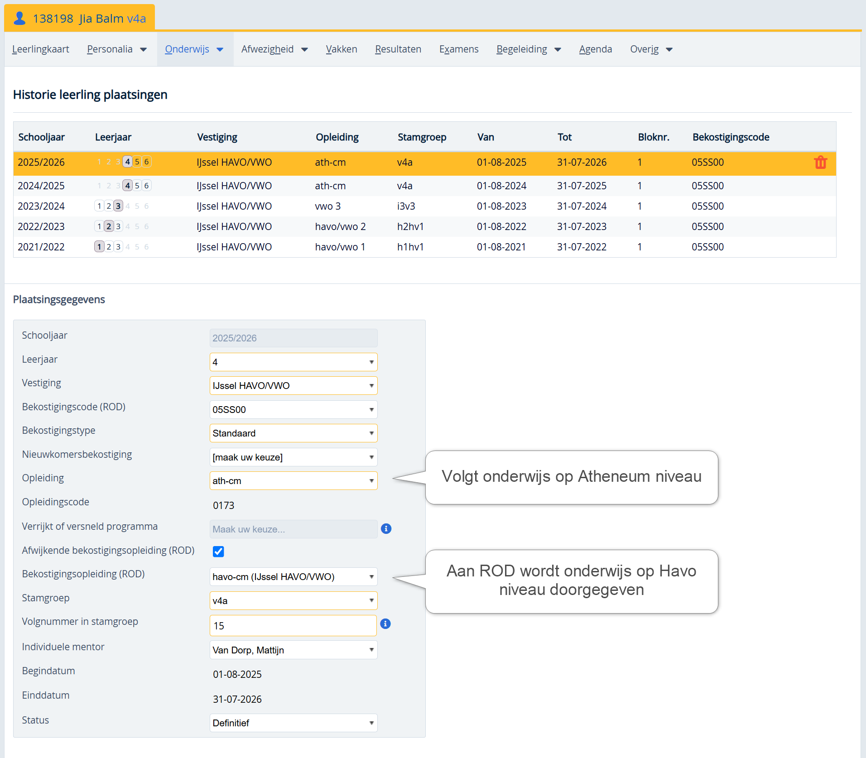
Task: Click leerjaar 2 badge in 2022/2023 row
Action: tap(109, 226)
